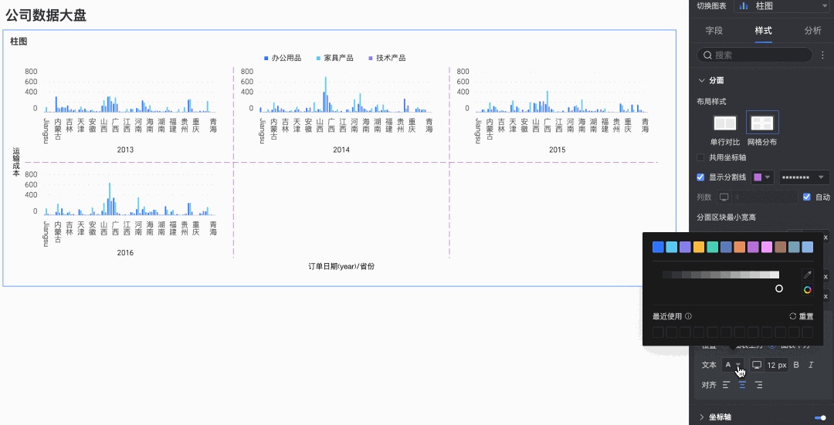The width and height of the screenshot is (834, 425).
Task: Click the 柱图 chart card title
Action: [19, 41]
